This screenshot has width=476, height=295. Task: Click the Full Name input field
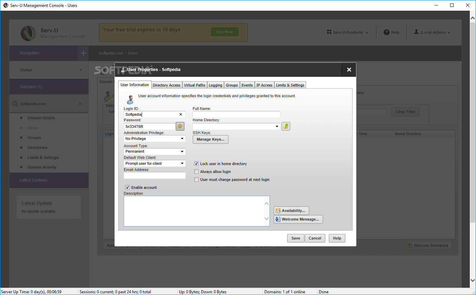(x=236, y=114)
